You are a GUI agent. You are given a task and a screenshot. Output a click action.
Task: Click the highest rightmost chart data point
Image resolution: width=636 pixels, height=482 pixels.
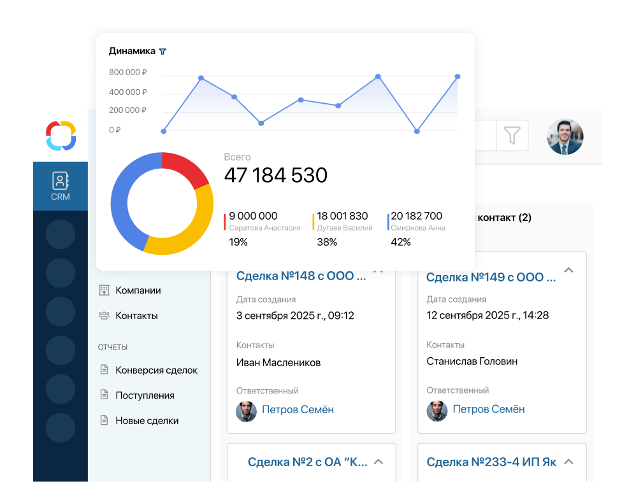pyautogui.click(x=458, y=77)
